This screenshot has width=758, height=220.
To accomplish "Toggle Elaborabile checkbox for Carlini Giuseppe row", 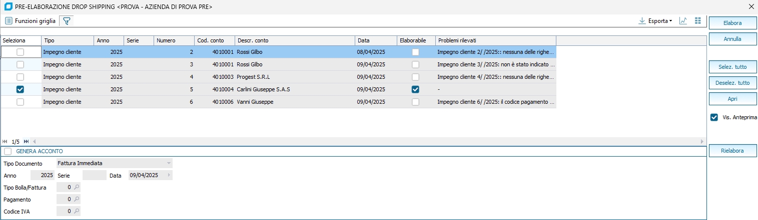I will [x=415, y=89].
